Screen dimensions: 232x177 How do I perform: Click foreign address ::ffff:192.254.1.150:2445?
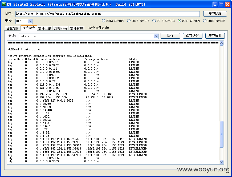click(x=104, y=139)
